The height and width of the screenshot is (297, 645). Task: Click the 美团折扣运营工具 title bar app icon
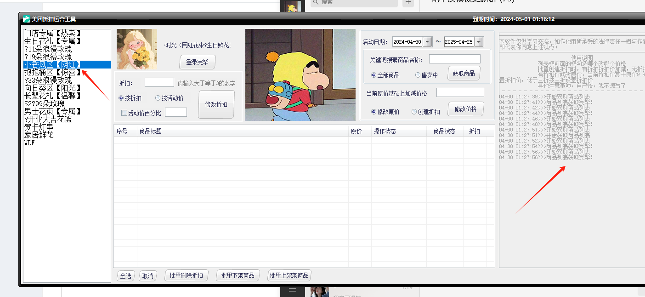click(x=27, y=19)
